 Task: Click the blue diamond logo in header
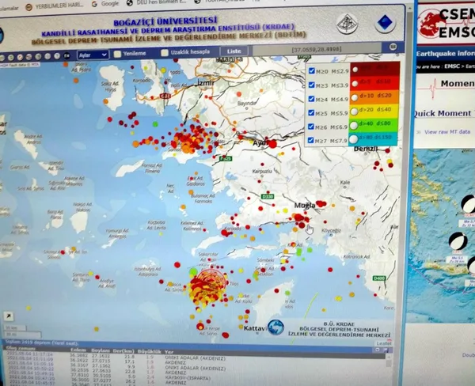click(386, 23)
